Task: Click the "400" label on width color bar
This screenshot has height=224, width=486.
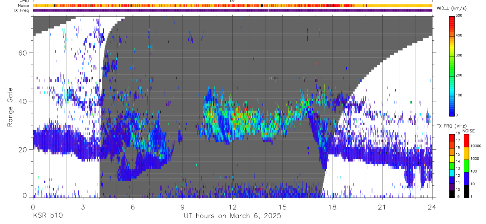Action: [x=459, y=36]
